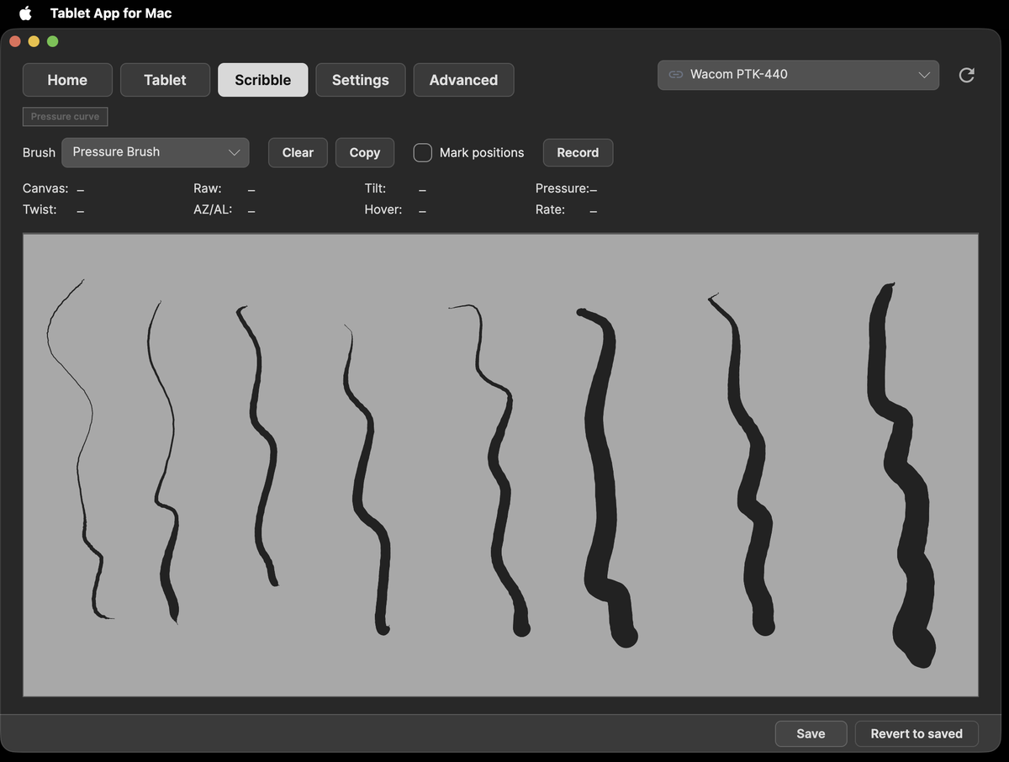Select the Scribble tab
This screenshot has width=1009, height=762.
[263, 80]
